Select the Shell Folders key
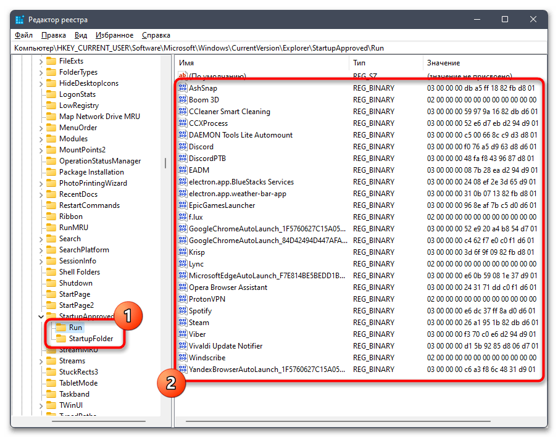This screenshot has height=438, width=558. pos(80,272)
